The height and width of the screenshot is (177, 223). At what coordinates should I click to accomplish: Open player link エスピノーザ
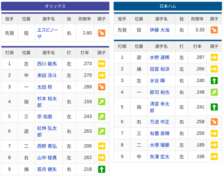point(47,33)
